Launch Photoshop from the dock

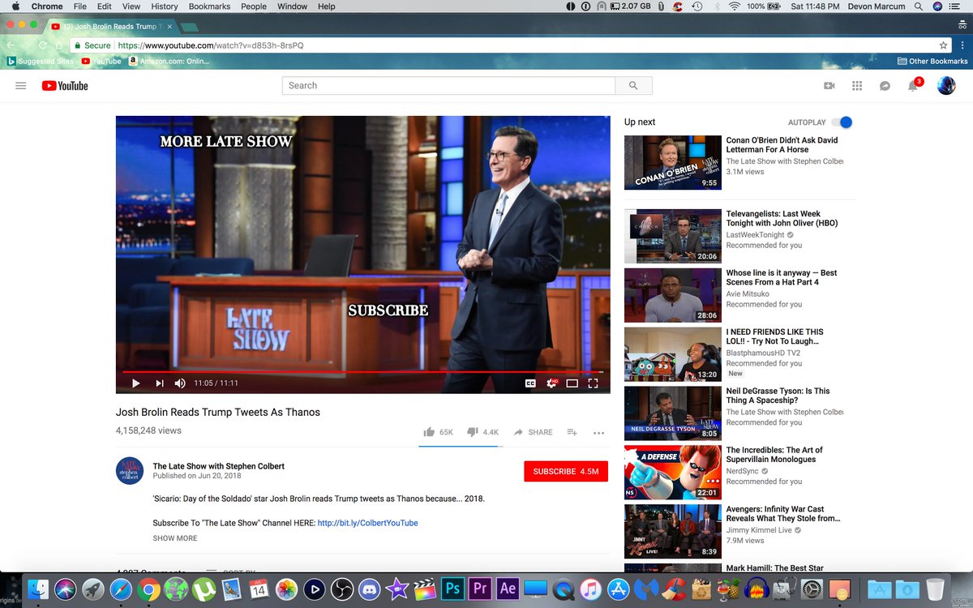[x=452, y=589]
